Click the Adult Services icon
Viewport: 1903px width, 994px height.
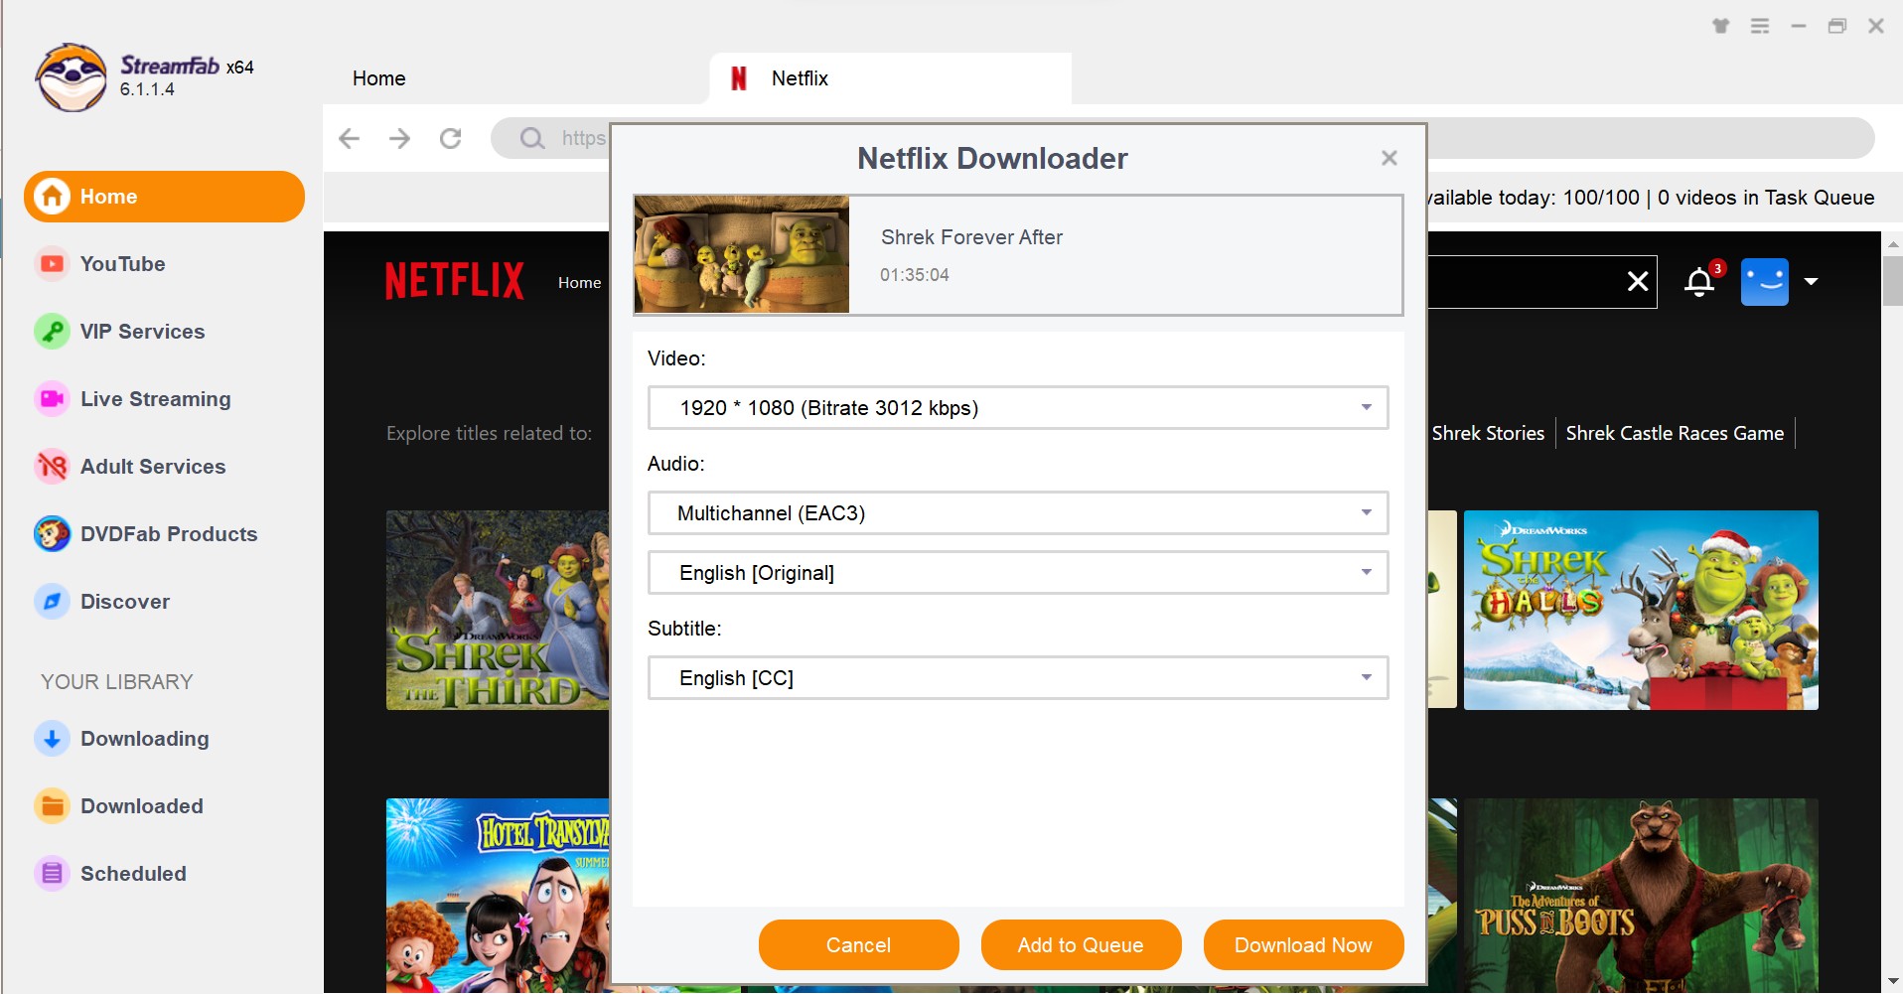52,467
